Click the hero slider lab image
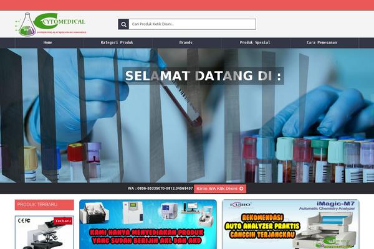Image resolution: width=374 pixels, height=249 pixels. point(187,116)
